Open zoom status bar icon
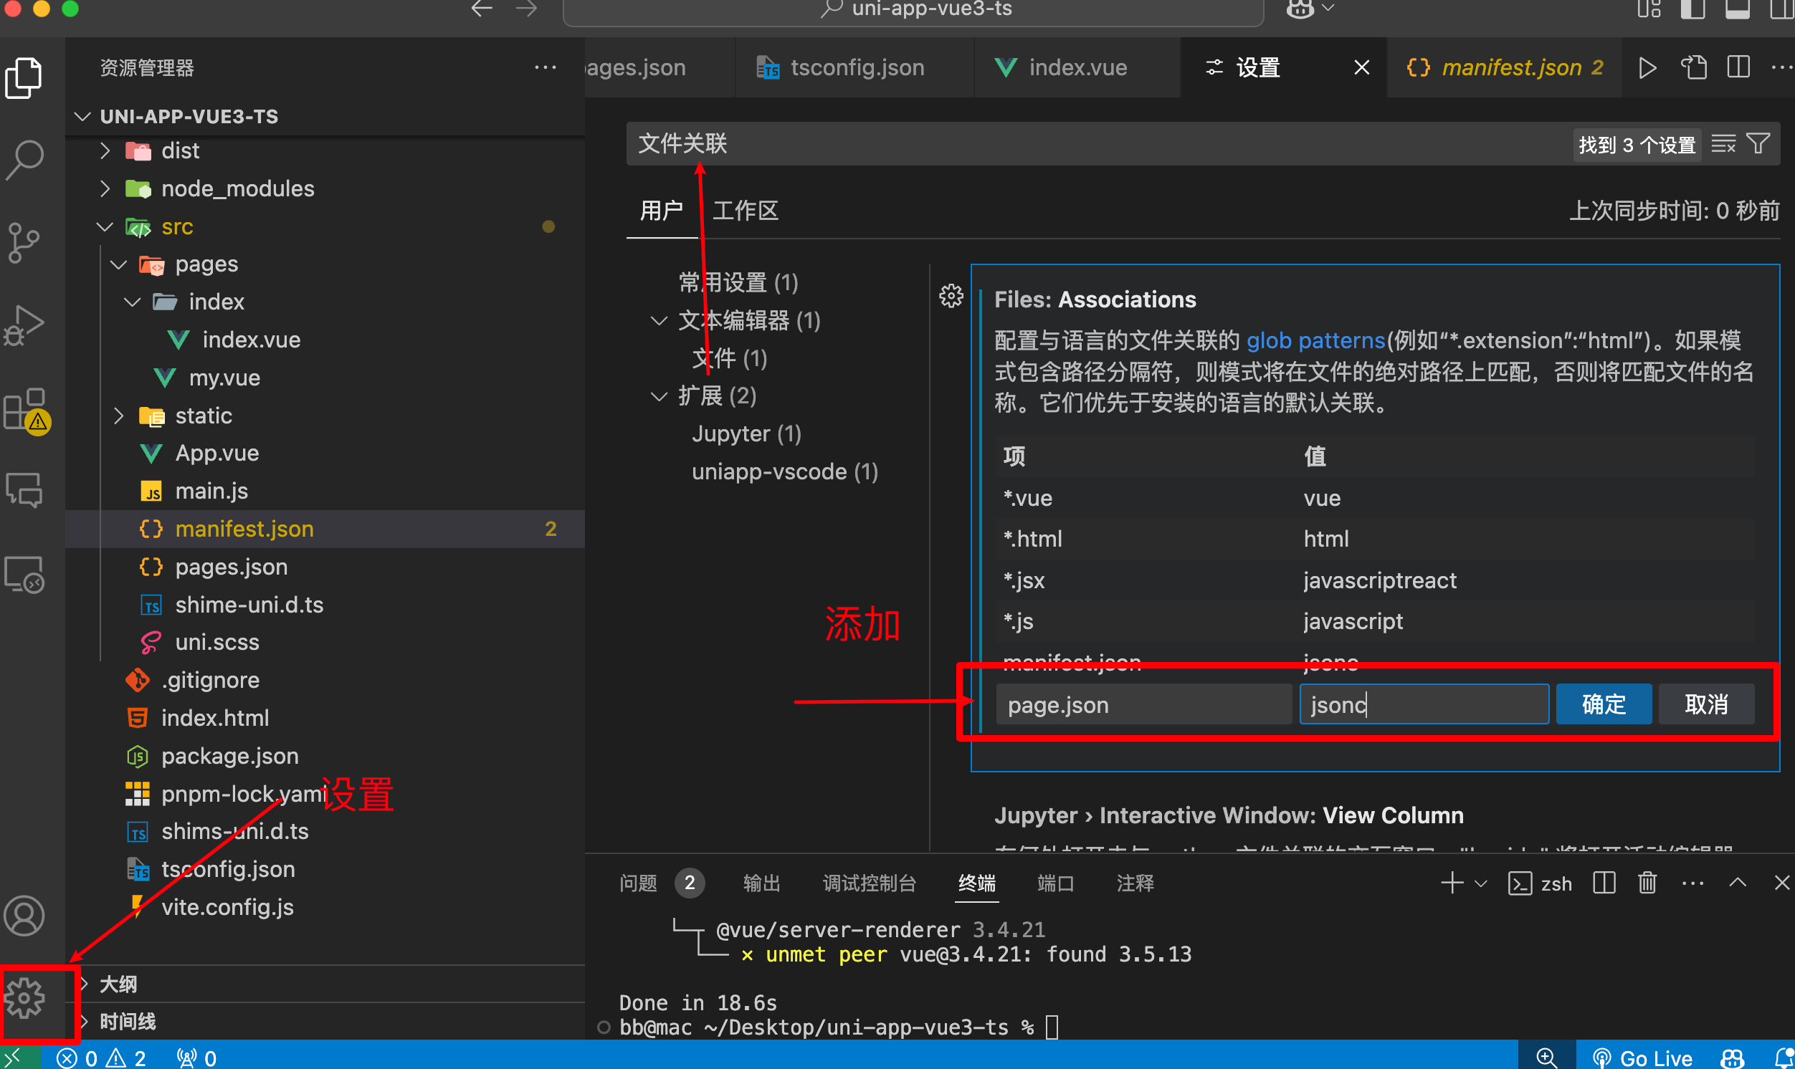The height and width of the screenshot is (1069, 1795). pyautogui.click(x=1546, y=1058)
